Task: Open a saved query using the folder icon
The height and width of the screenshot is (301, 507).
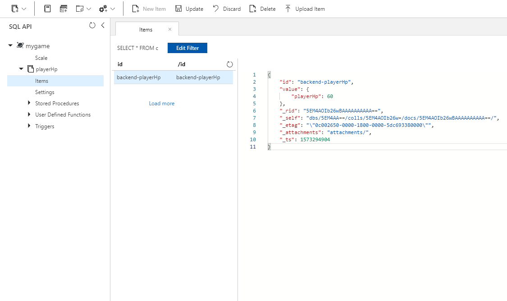Action: pos(79,8)
